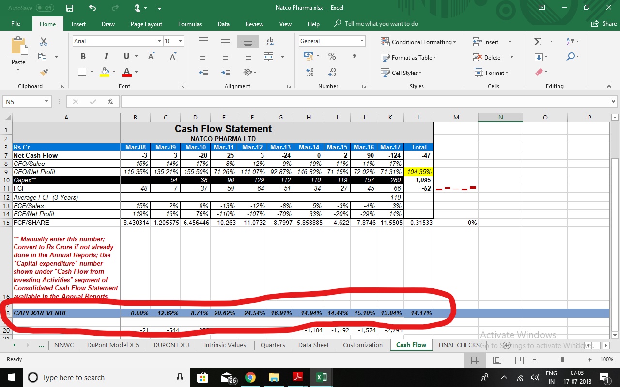The height and width of the screenshot is (387, 620).
Task: Click the Cut scissors icon
Action: (x=44, y=42)
